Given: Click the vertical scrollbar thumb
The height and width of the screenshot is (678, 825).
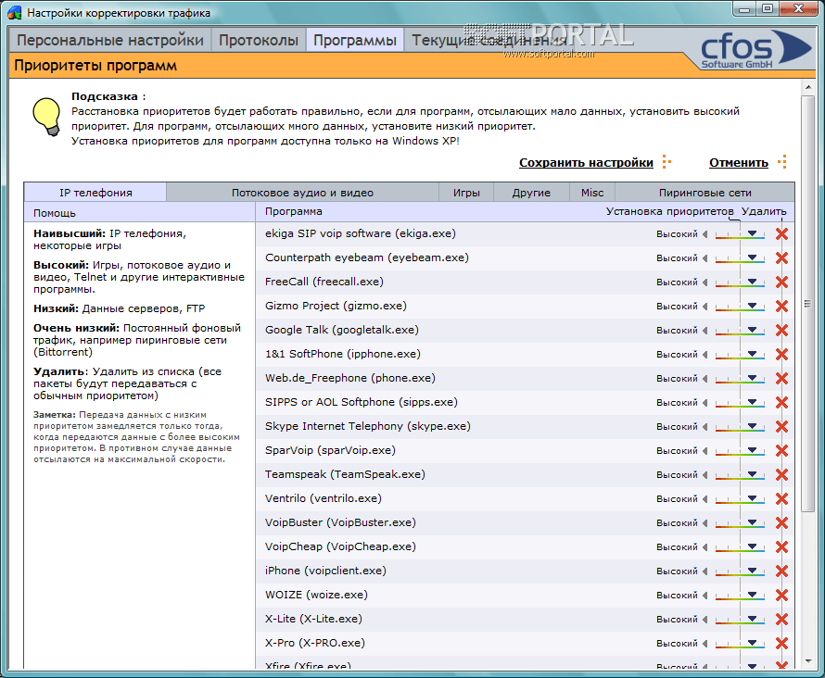Looking at the screenshot, I should pos(808,303).
